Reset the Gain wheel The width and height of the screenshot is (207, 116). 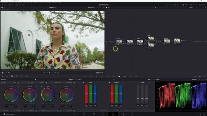(x=55, y=86)
